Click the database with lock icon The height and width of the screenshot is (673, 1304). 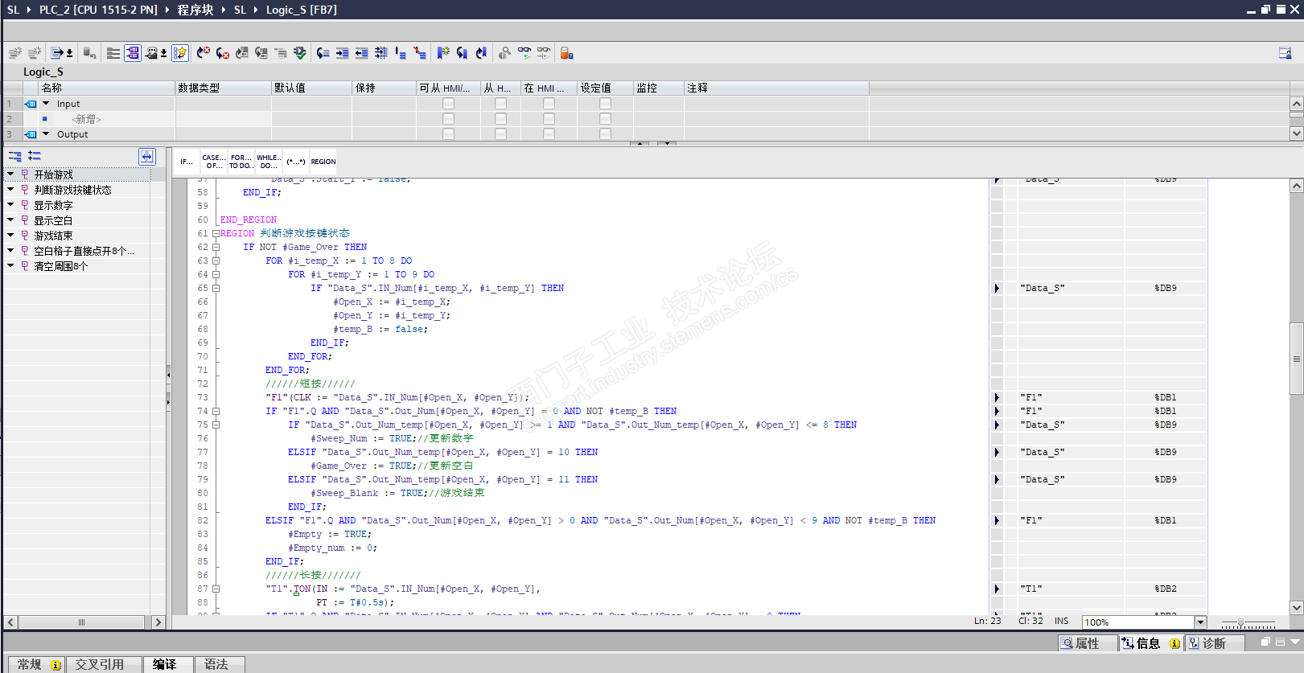pyautogui.click(x=566, y=53)
